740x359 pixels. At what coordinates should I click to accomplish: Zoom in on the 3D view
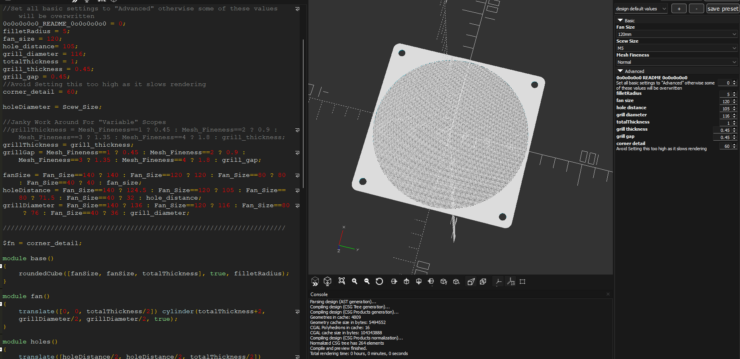[x=354, y=281]
